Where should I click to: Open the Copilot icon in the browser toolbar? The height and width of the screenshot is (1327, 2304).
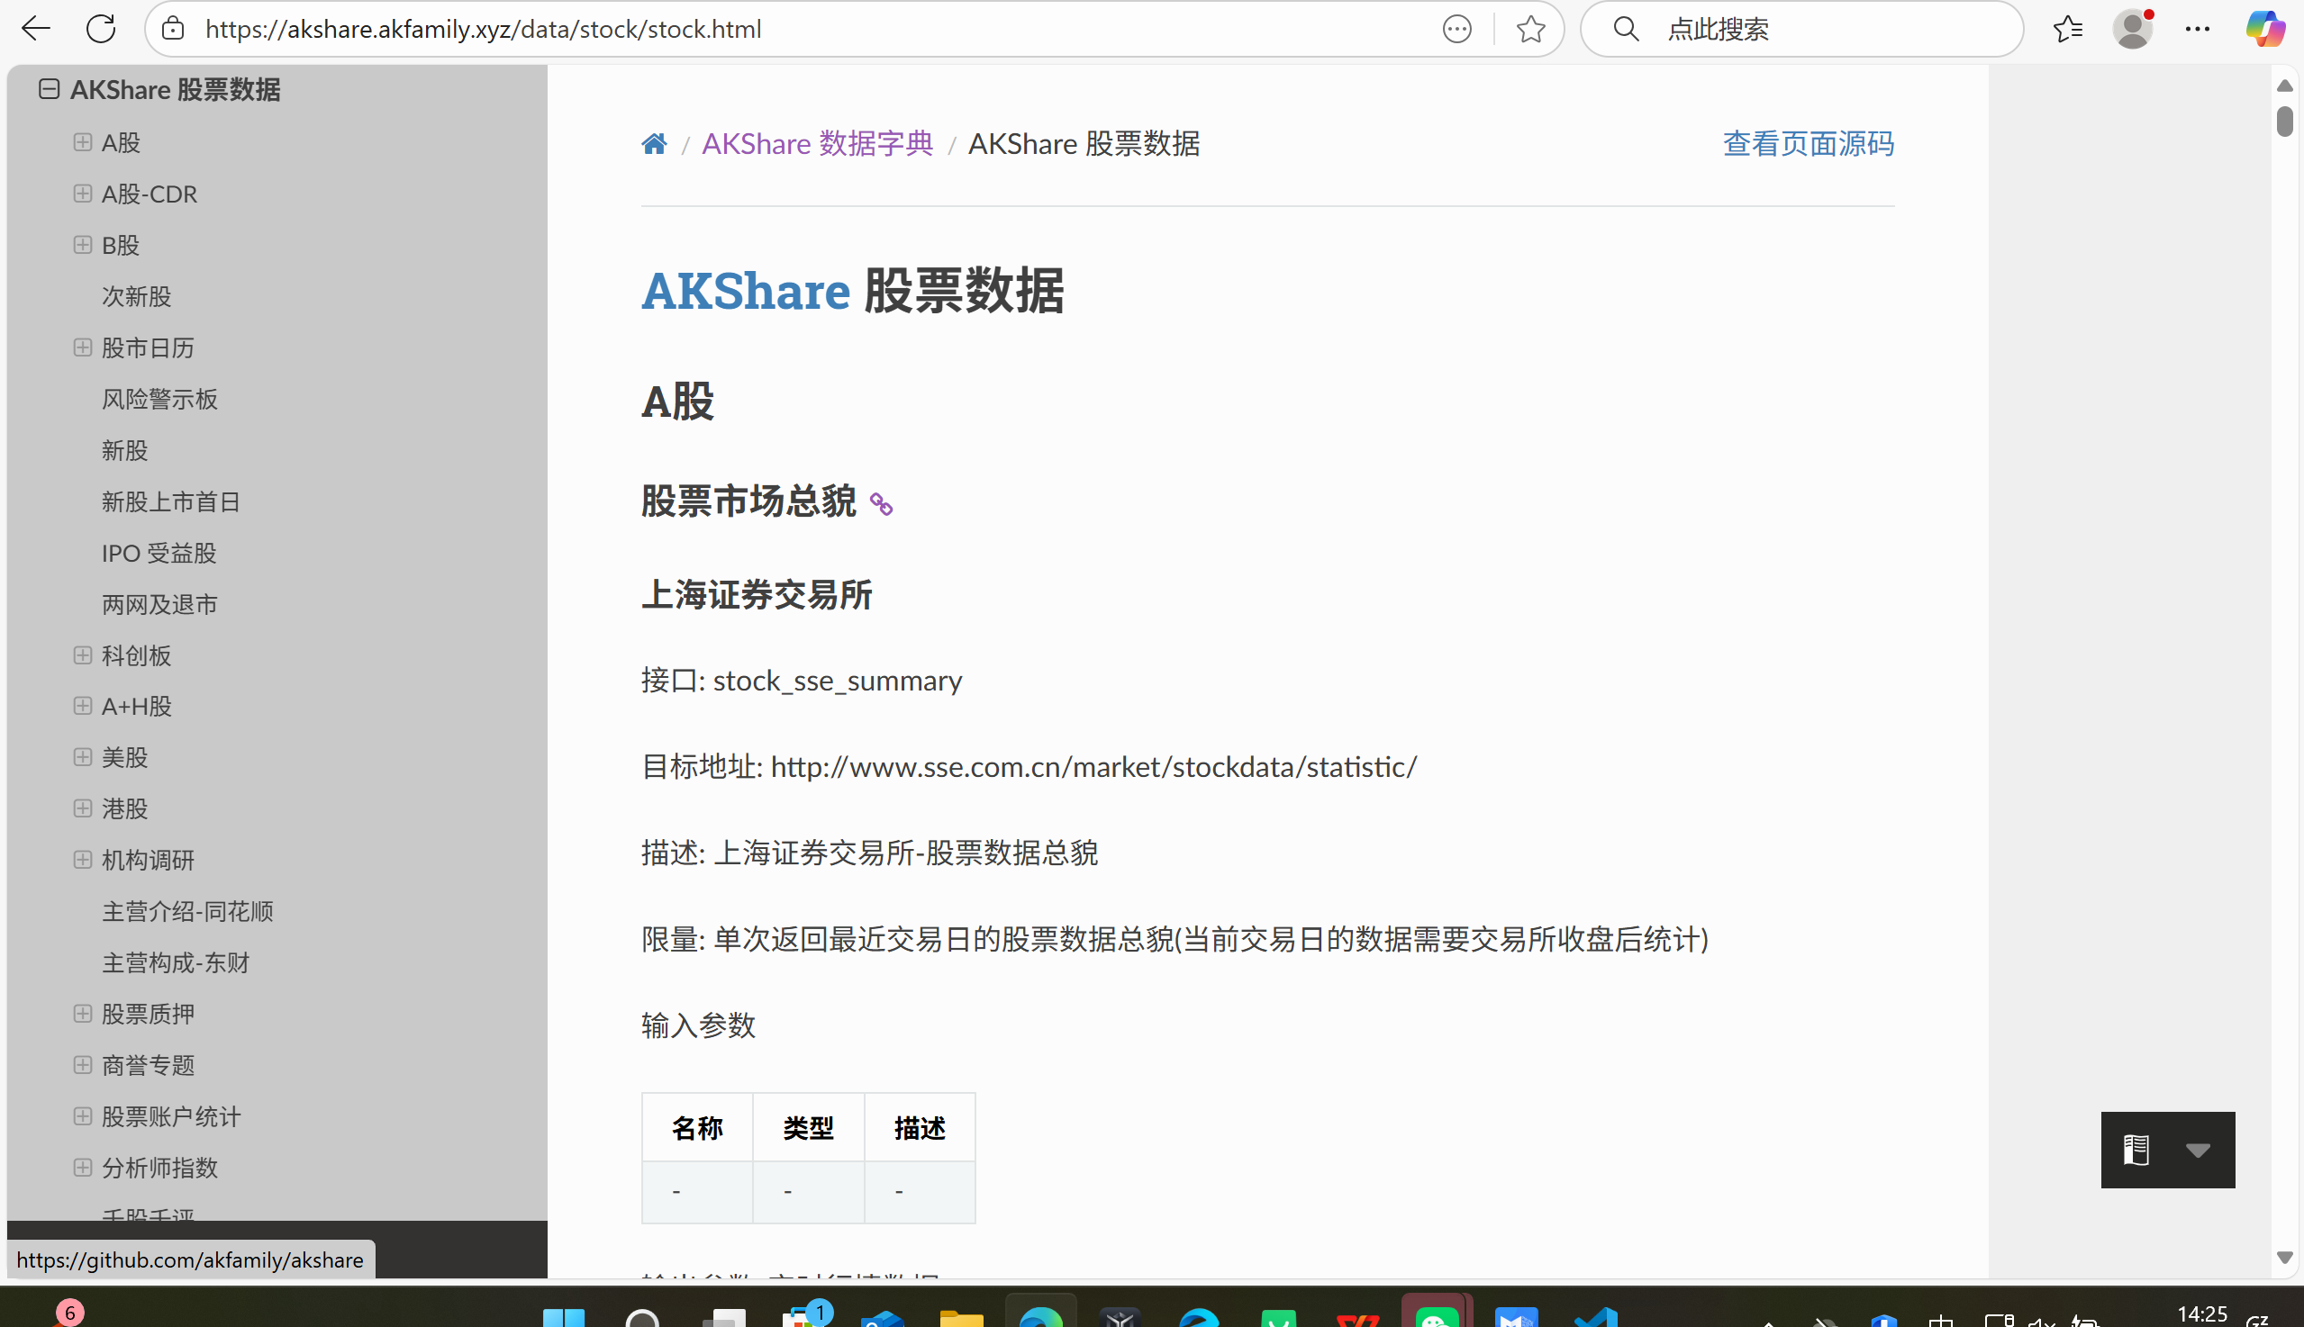point(2266,28)
